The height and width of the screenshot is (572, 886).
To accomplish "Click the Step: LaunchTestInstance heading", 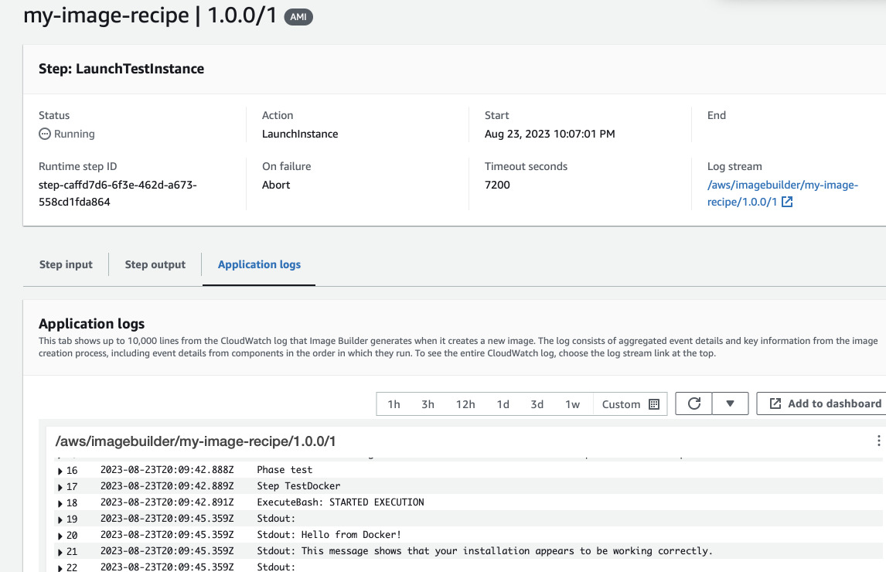I will 121,69.
